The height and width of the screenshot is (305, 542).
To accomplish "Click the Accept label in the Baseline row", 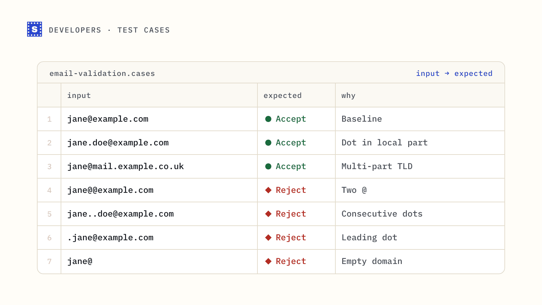I will [291, 119].
